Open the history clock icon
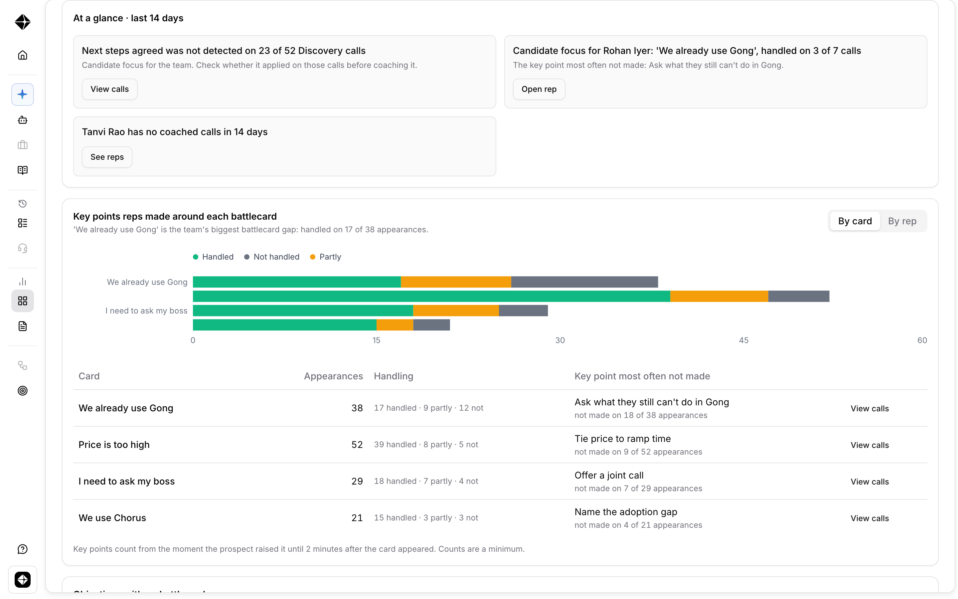 [23, 204]
